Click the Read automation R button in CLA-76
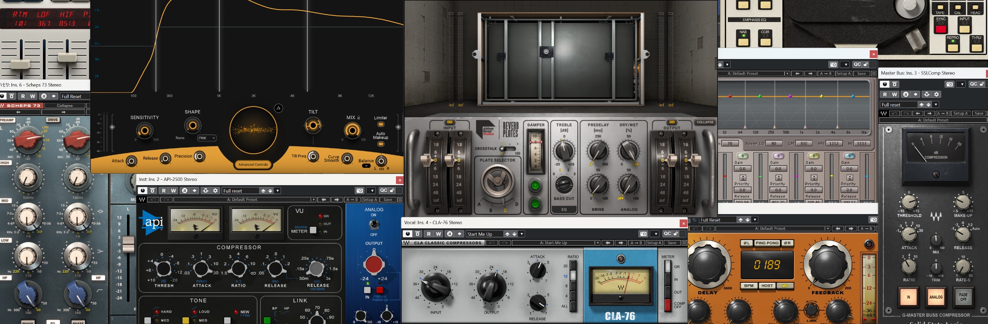 pos(429,234)
